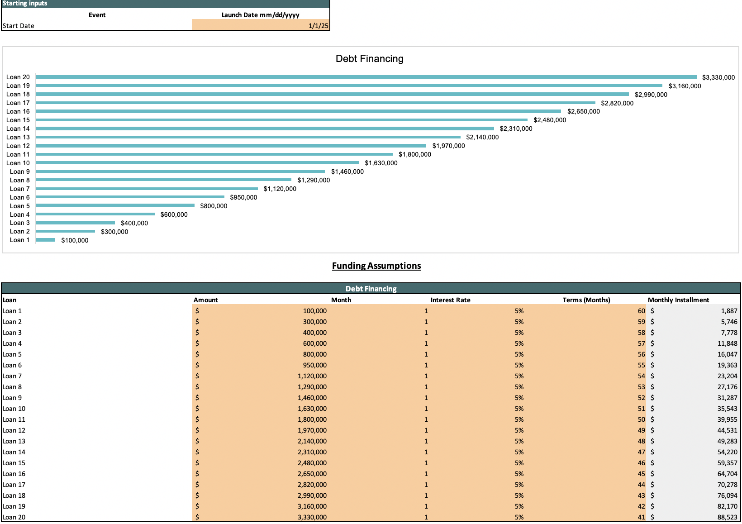
Task: Select the Loan 14 monthly installment 54,220
Action: tap(694, 452)
